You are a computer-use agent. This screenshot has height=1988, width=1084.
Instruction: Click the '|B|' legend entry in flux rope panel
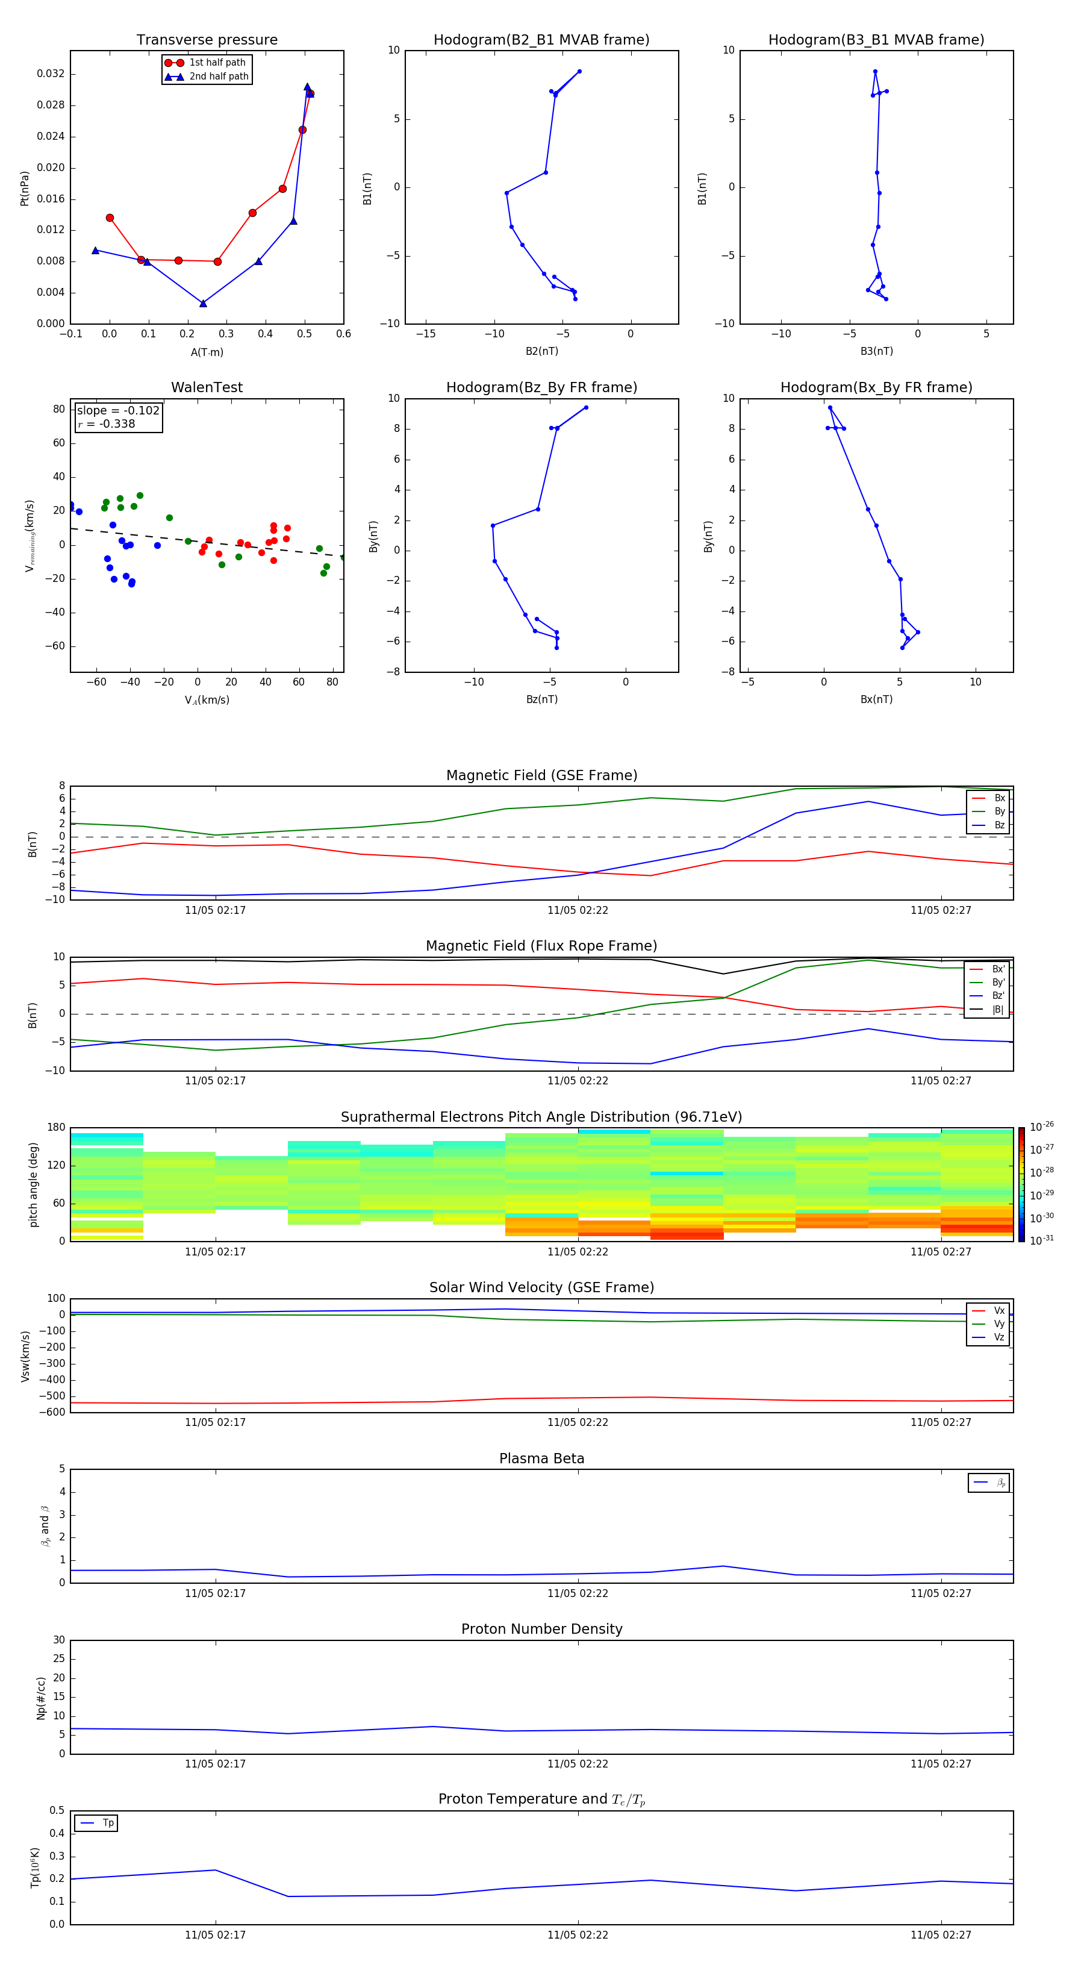click(x=988, y=1010)
